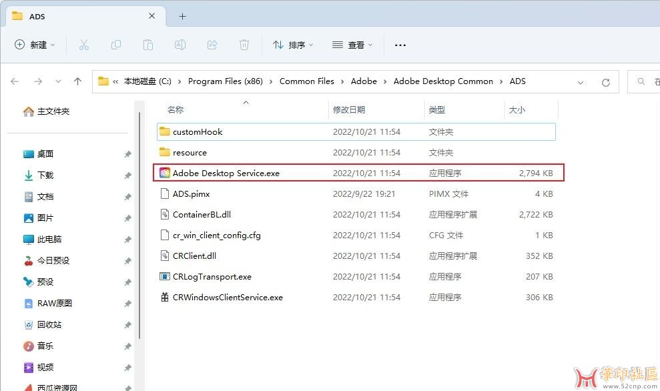Open 此电脑 (This PC) in sidebar
Image resolution: width=660 pixels, height=391 pixels.
click(x=42, y=240)
